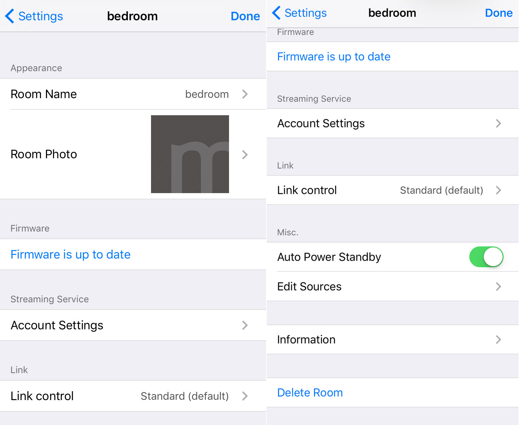Viewport: 520px width, 425px height.
Task: Tap the chevron next to Room Name
Action: (245, 94)
